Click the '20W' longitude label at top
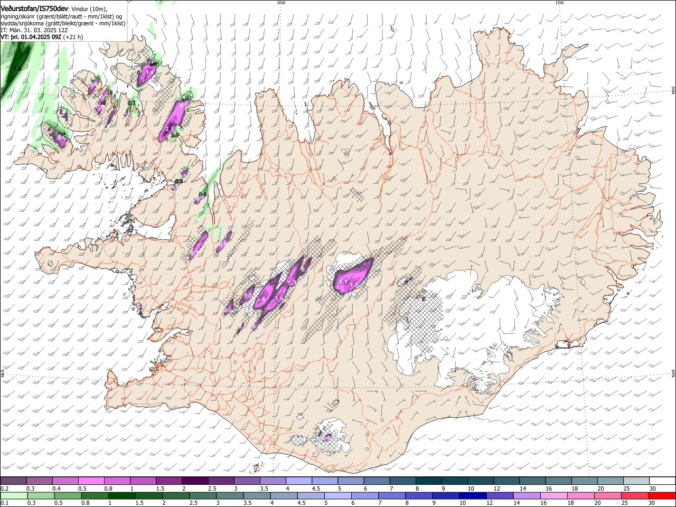676x507 pixels. (281, 3)
